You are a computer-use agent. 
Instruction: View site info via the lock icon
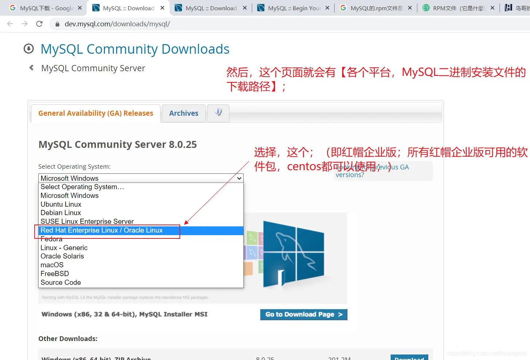(x=57, y=24)
